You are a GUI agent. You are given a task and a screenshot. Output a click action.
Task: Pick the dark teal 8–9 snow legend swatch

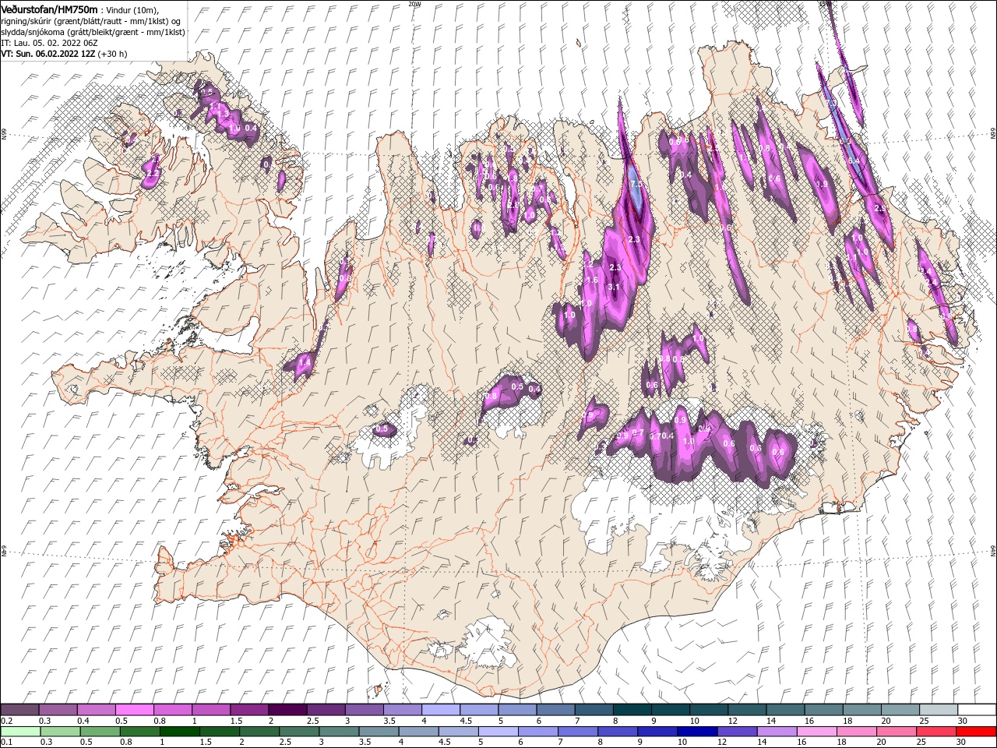pos(632,710)
